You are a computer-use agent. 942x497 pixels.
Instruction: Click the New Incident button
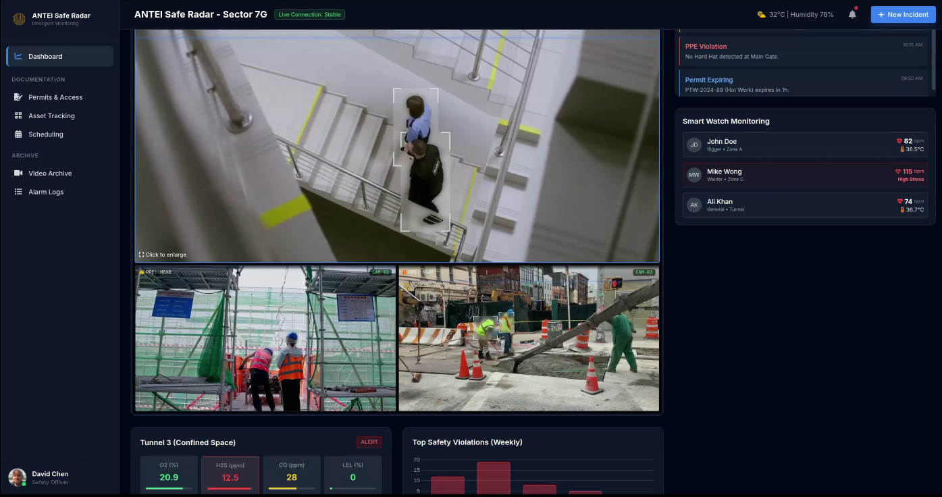tap(903, 14)
